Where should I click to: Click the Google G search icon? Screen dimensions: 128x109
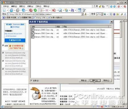tap(111, 14)
